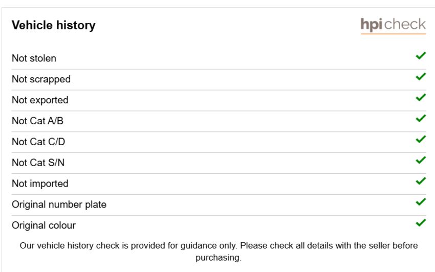Click the vehicle history guidance disclaimer text
This screenshot has height=272, width=435.
coord(219,252)
